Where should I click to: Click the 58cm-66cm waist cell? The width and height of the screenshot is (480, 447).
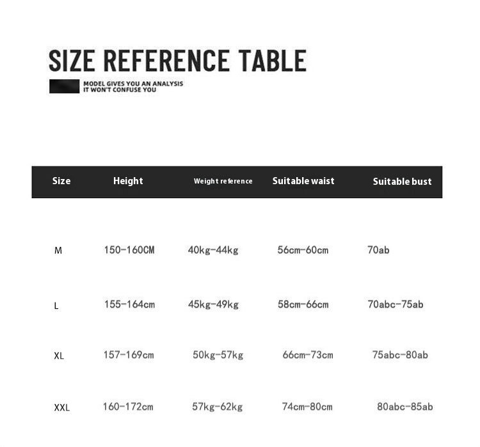click(x=303, y=304)
